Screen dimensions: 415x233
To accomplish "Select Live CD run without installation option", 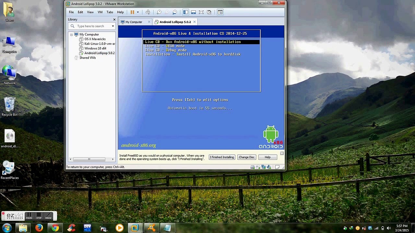I will (201, 42).
